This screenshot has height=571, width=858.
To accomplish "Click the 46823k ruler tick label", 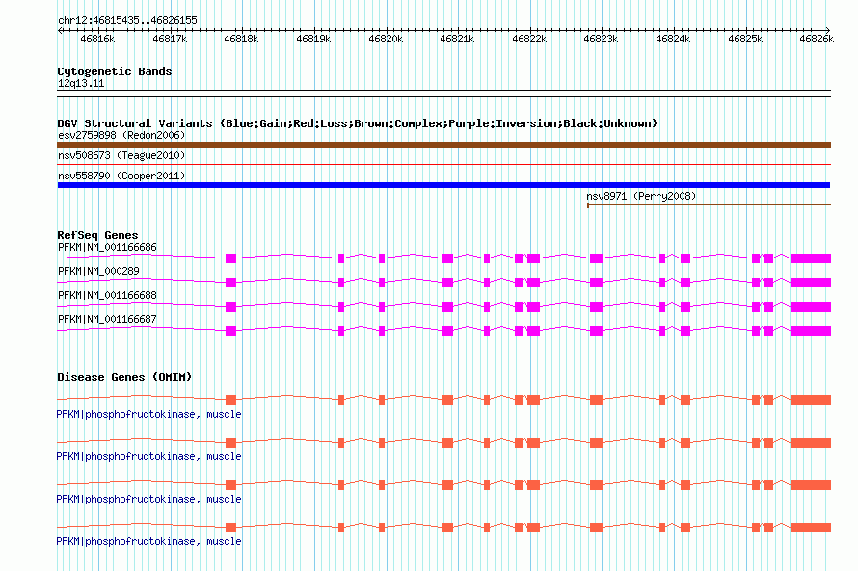I will 601,39.
